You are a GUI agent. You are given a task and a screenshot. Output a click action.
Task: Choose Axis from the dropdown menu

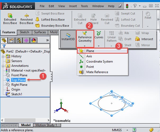[x=102, y=56]
